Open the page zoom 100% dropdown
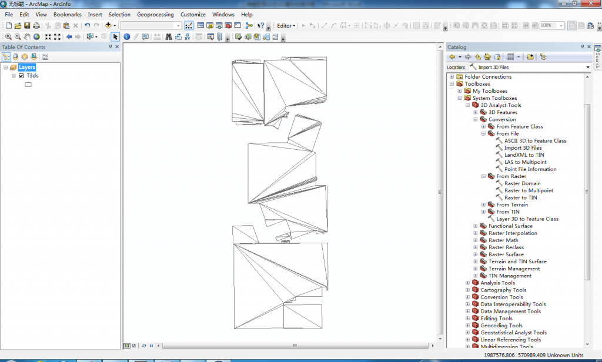 click(x=561, y=26)
